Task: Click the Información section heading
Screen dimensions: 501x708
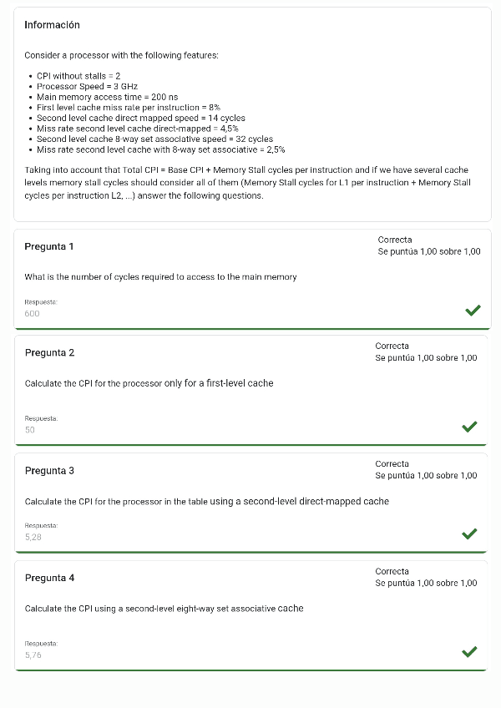Action: [x=52, y=25]
